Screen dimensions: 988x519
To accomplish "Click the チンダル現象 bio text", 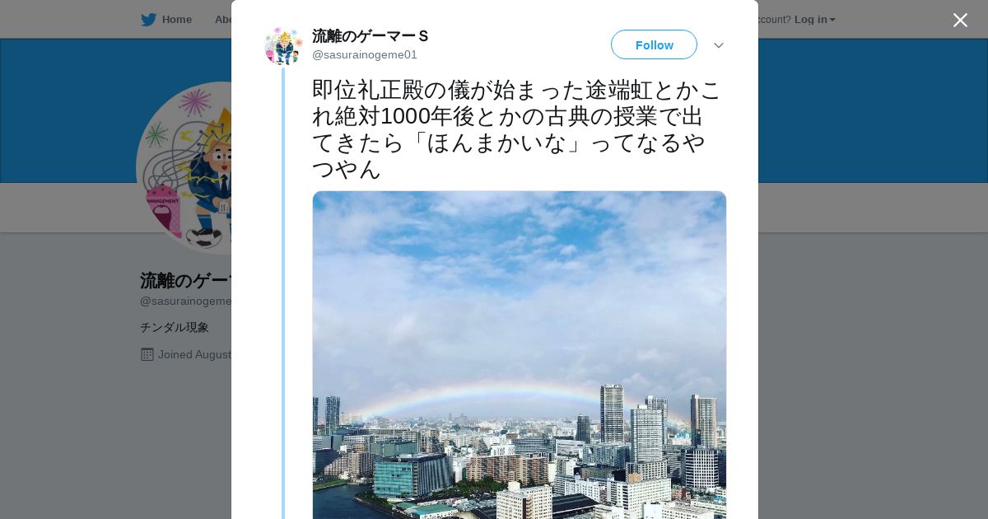I will (x=175, y=327).
